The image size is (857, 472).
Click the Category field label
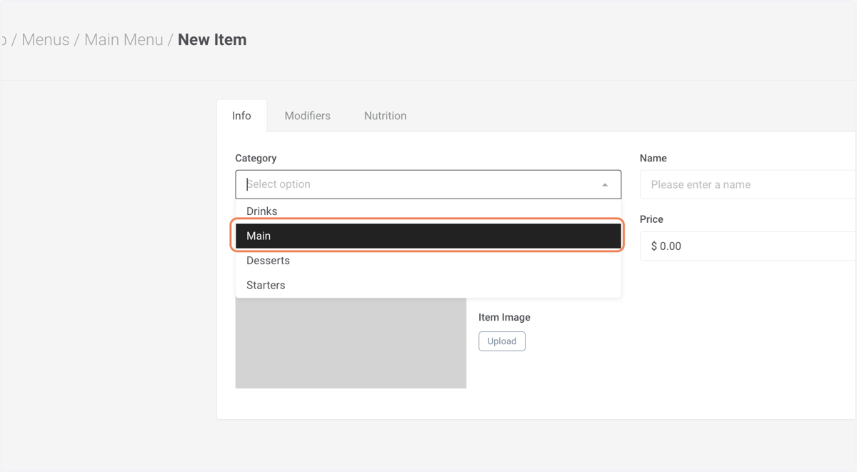click(256, 158)
